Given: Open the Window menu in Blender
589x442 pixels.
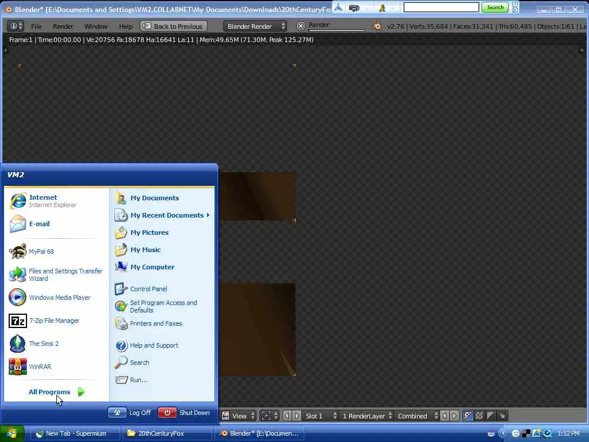Looking at the screenshot, I should [x=96, y=26].
